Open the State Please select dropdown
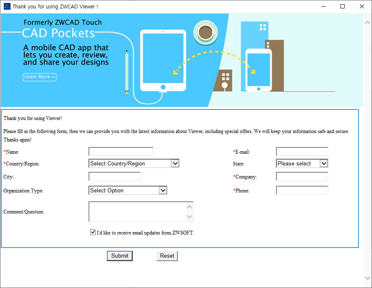 pos(302,163)
